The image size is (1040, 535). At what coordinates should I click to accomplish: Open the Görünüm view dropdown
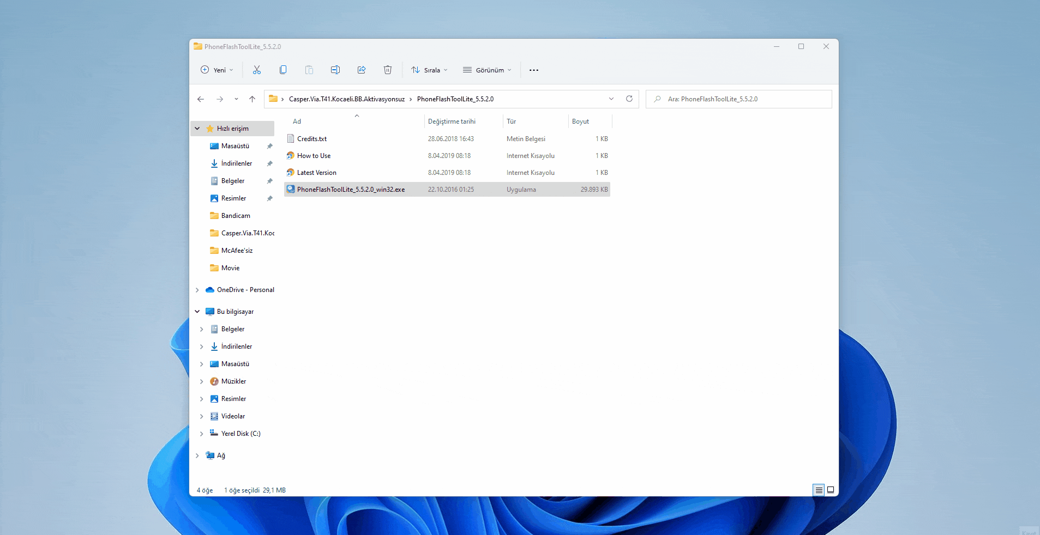[x=488, y=70]
